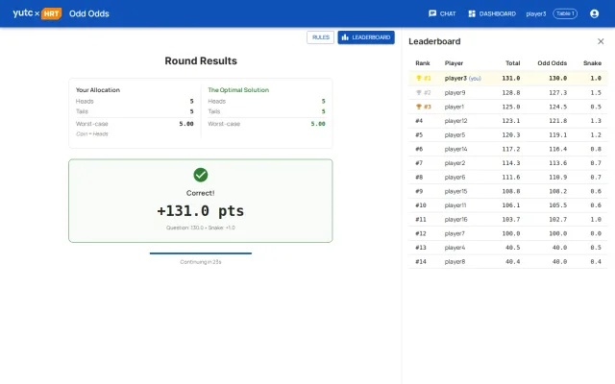Click the Your Allocation heading

pos(98,89)
